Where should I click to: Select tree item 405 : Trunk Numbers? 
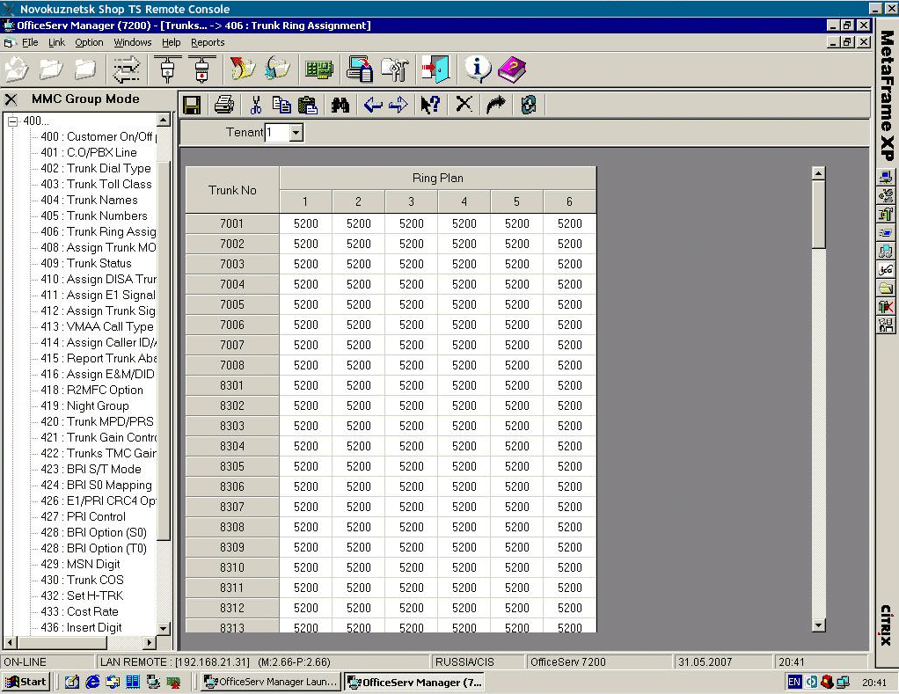[x=94, y=216]
